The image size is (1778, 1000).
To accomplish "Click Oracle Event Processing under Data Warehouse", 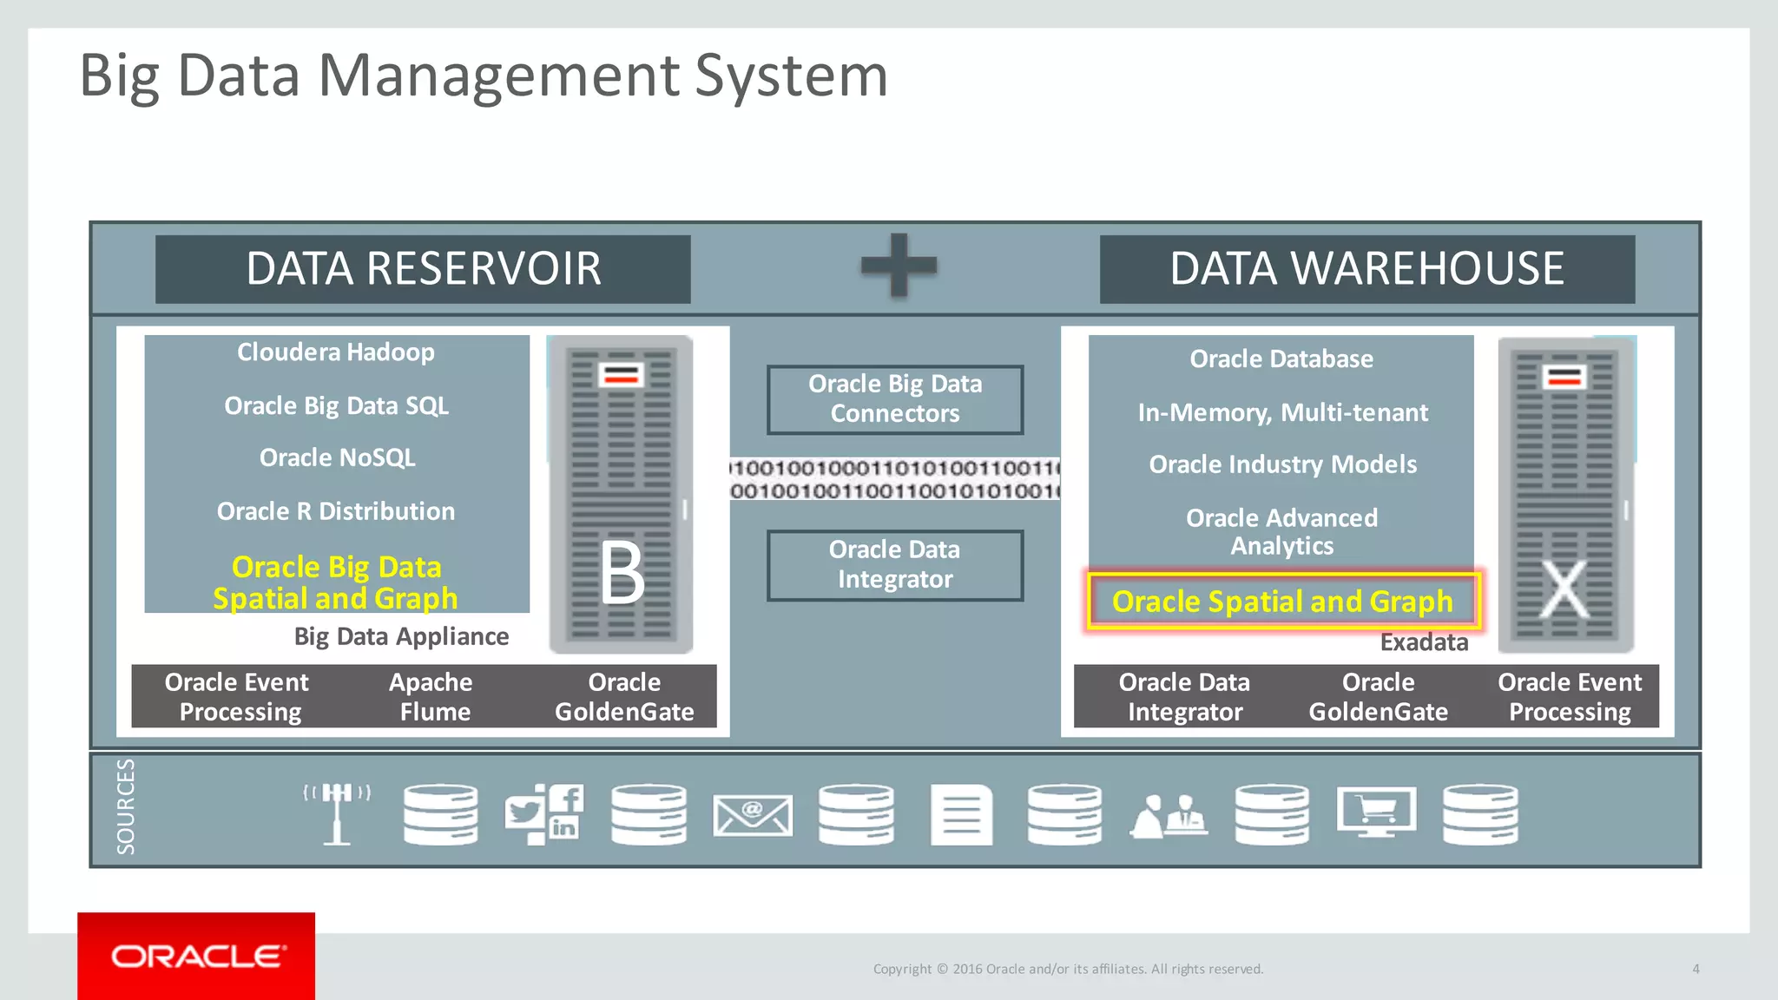I will pyautogui.click(x=1570, y=697).
